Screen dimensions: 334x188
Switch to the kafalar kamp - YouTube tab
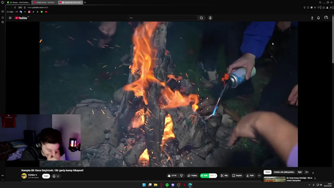pos(45,2)
